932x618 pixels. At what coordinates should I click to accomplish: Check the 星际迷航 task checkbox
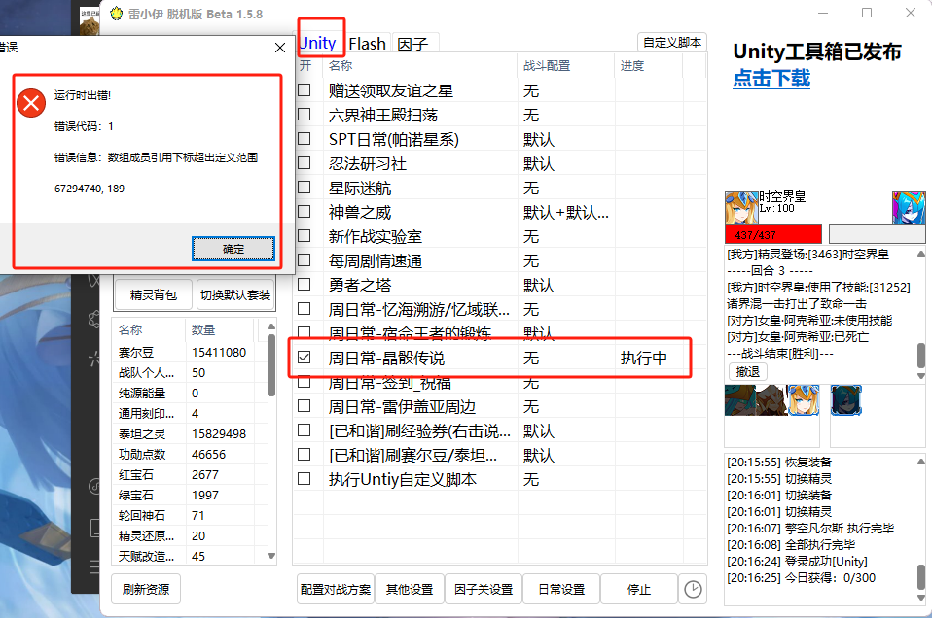pos(305,188)
